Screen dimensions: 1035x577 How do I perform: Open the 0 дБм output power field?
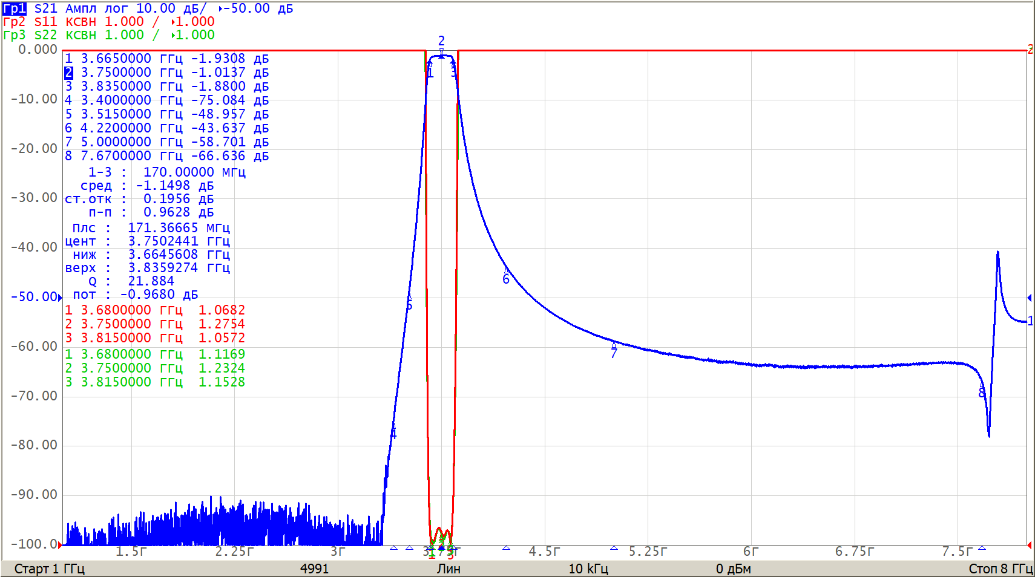coord(733,569)
